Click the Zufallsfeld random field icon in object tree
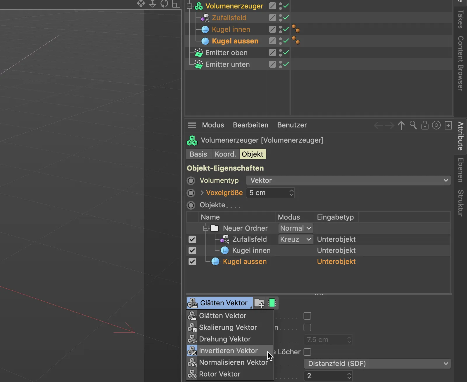The height and width of the screenshot is (382, 467). click(205, 18)
